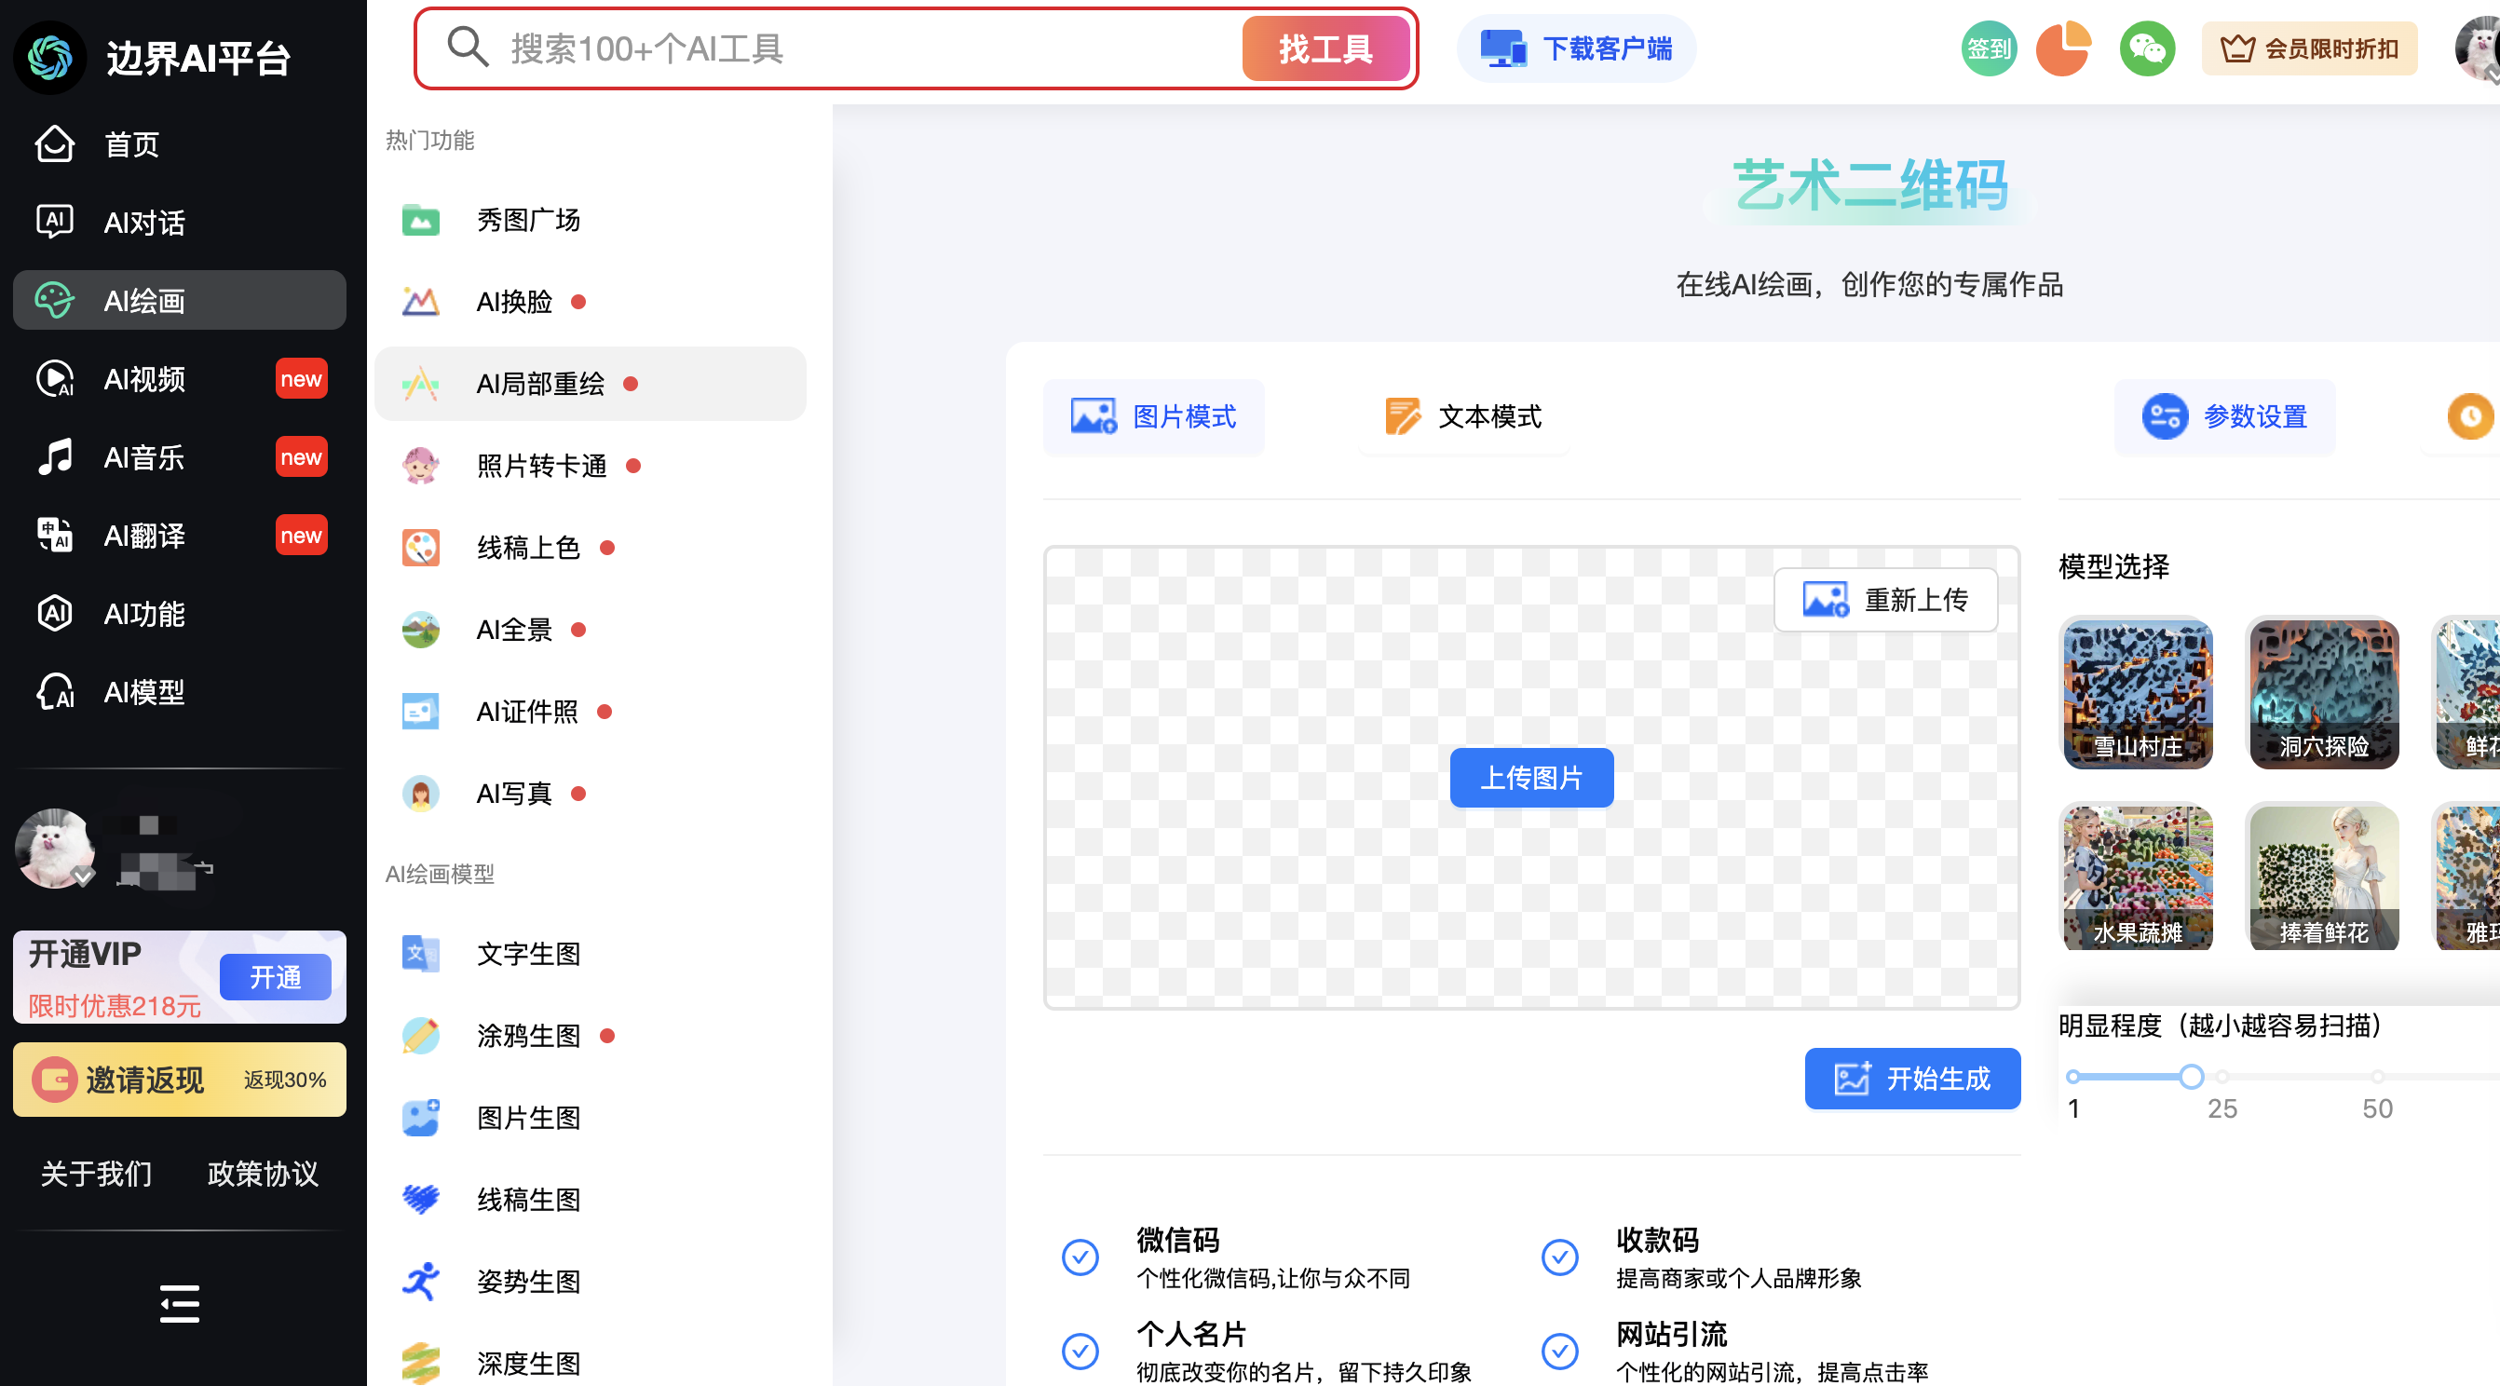
Task: Open AI模型 headset icon
Action: [x=54, y=692]
